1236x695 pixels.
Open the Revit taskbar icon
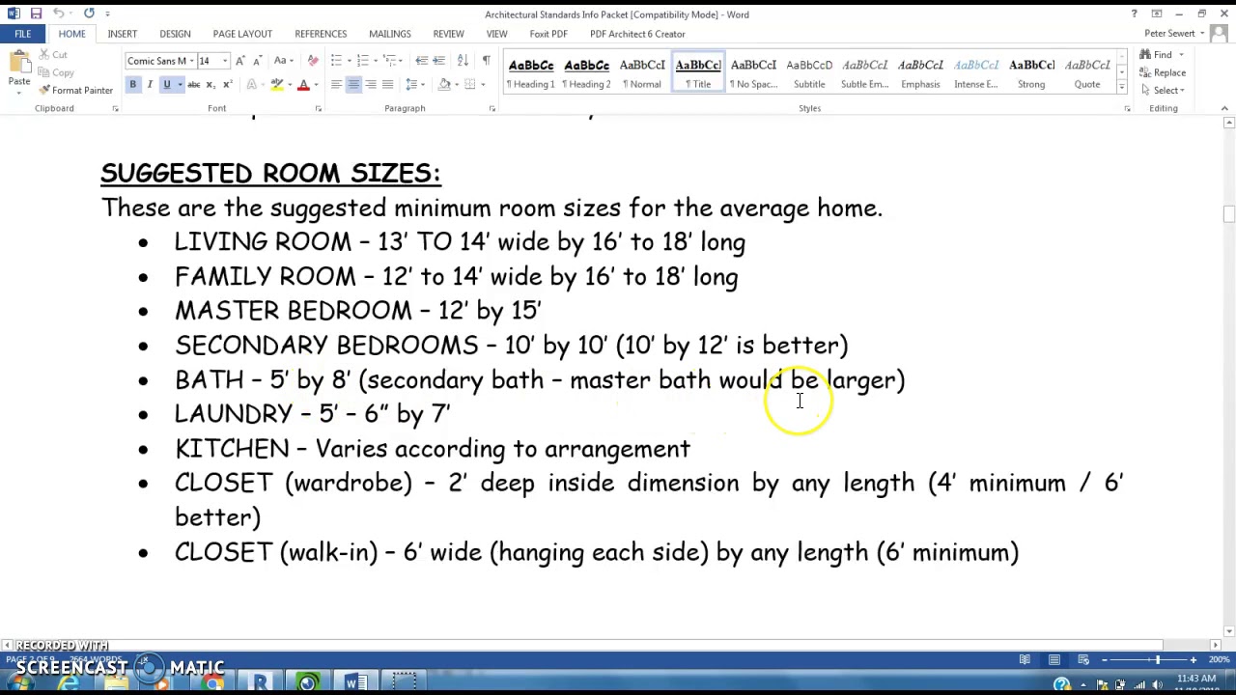coord(261,684)
